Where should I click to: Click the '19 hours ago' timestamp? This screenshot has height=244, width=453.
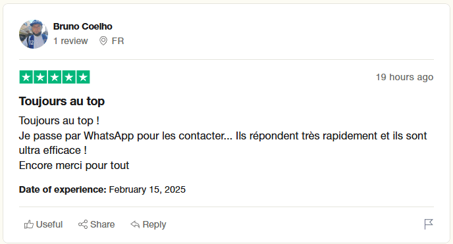(x=404, y=77)
